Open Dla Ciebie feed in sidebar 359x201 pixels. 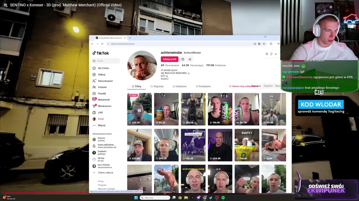click(101, 68)
